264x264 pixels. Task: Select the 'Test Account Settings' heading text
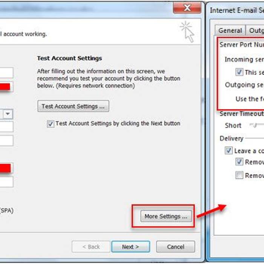tap(69, 58)
